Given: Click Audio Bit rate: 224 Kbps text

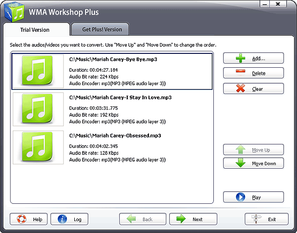Looking at the screenshot, I should click(94, 77).
